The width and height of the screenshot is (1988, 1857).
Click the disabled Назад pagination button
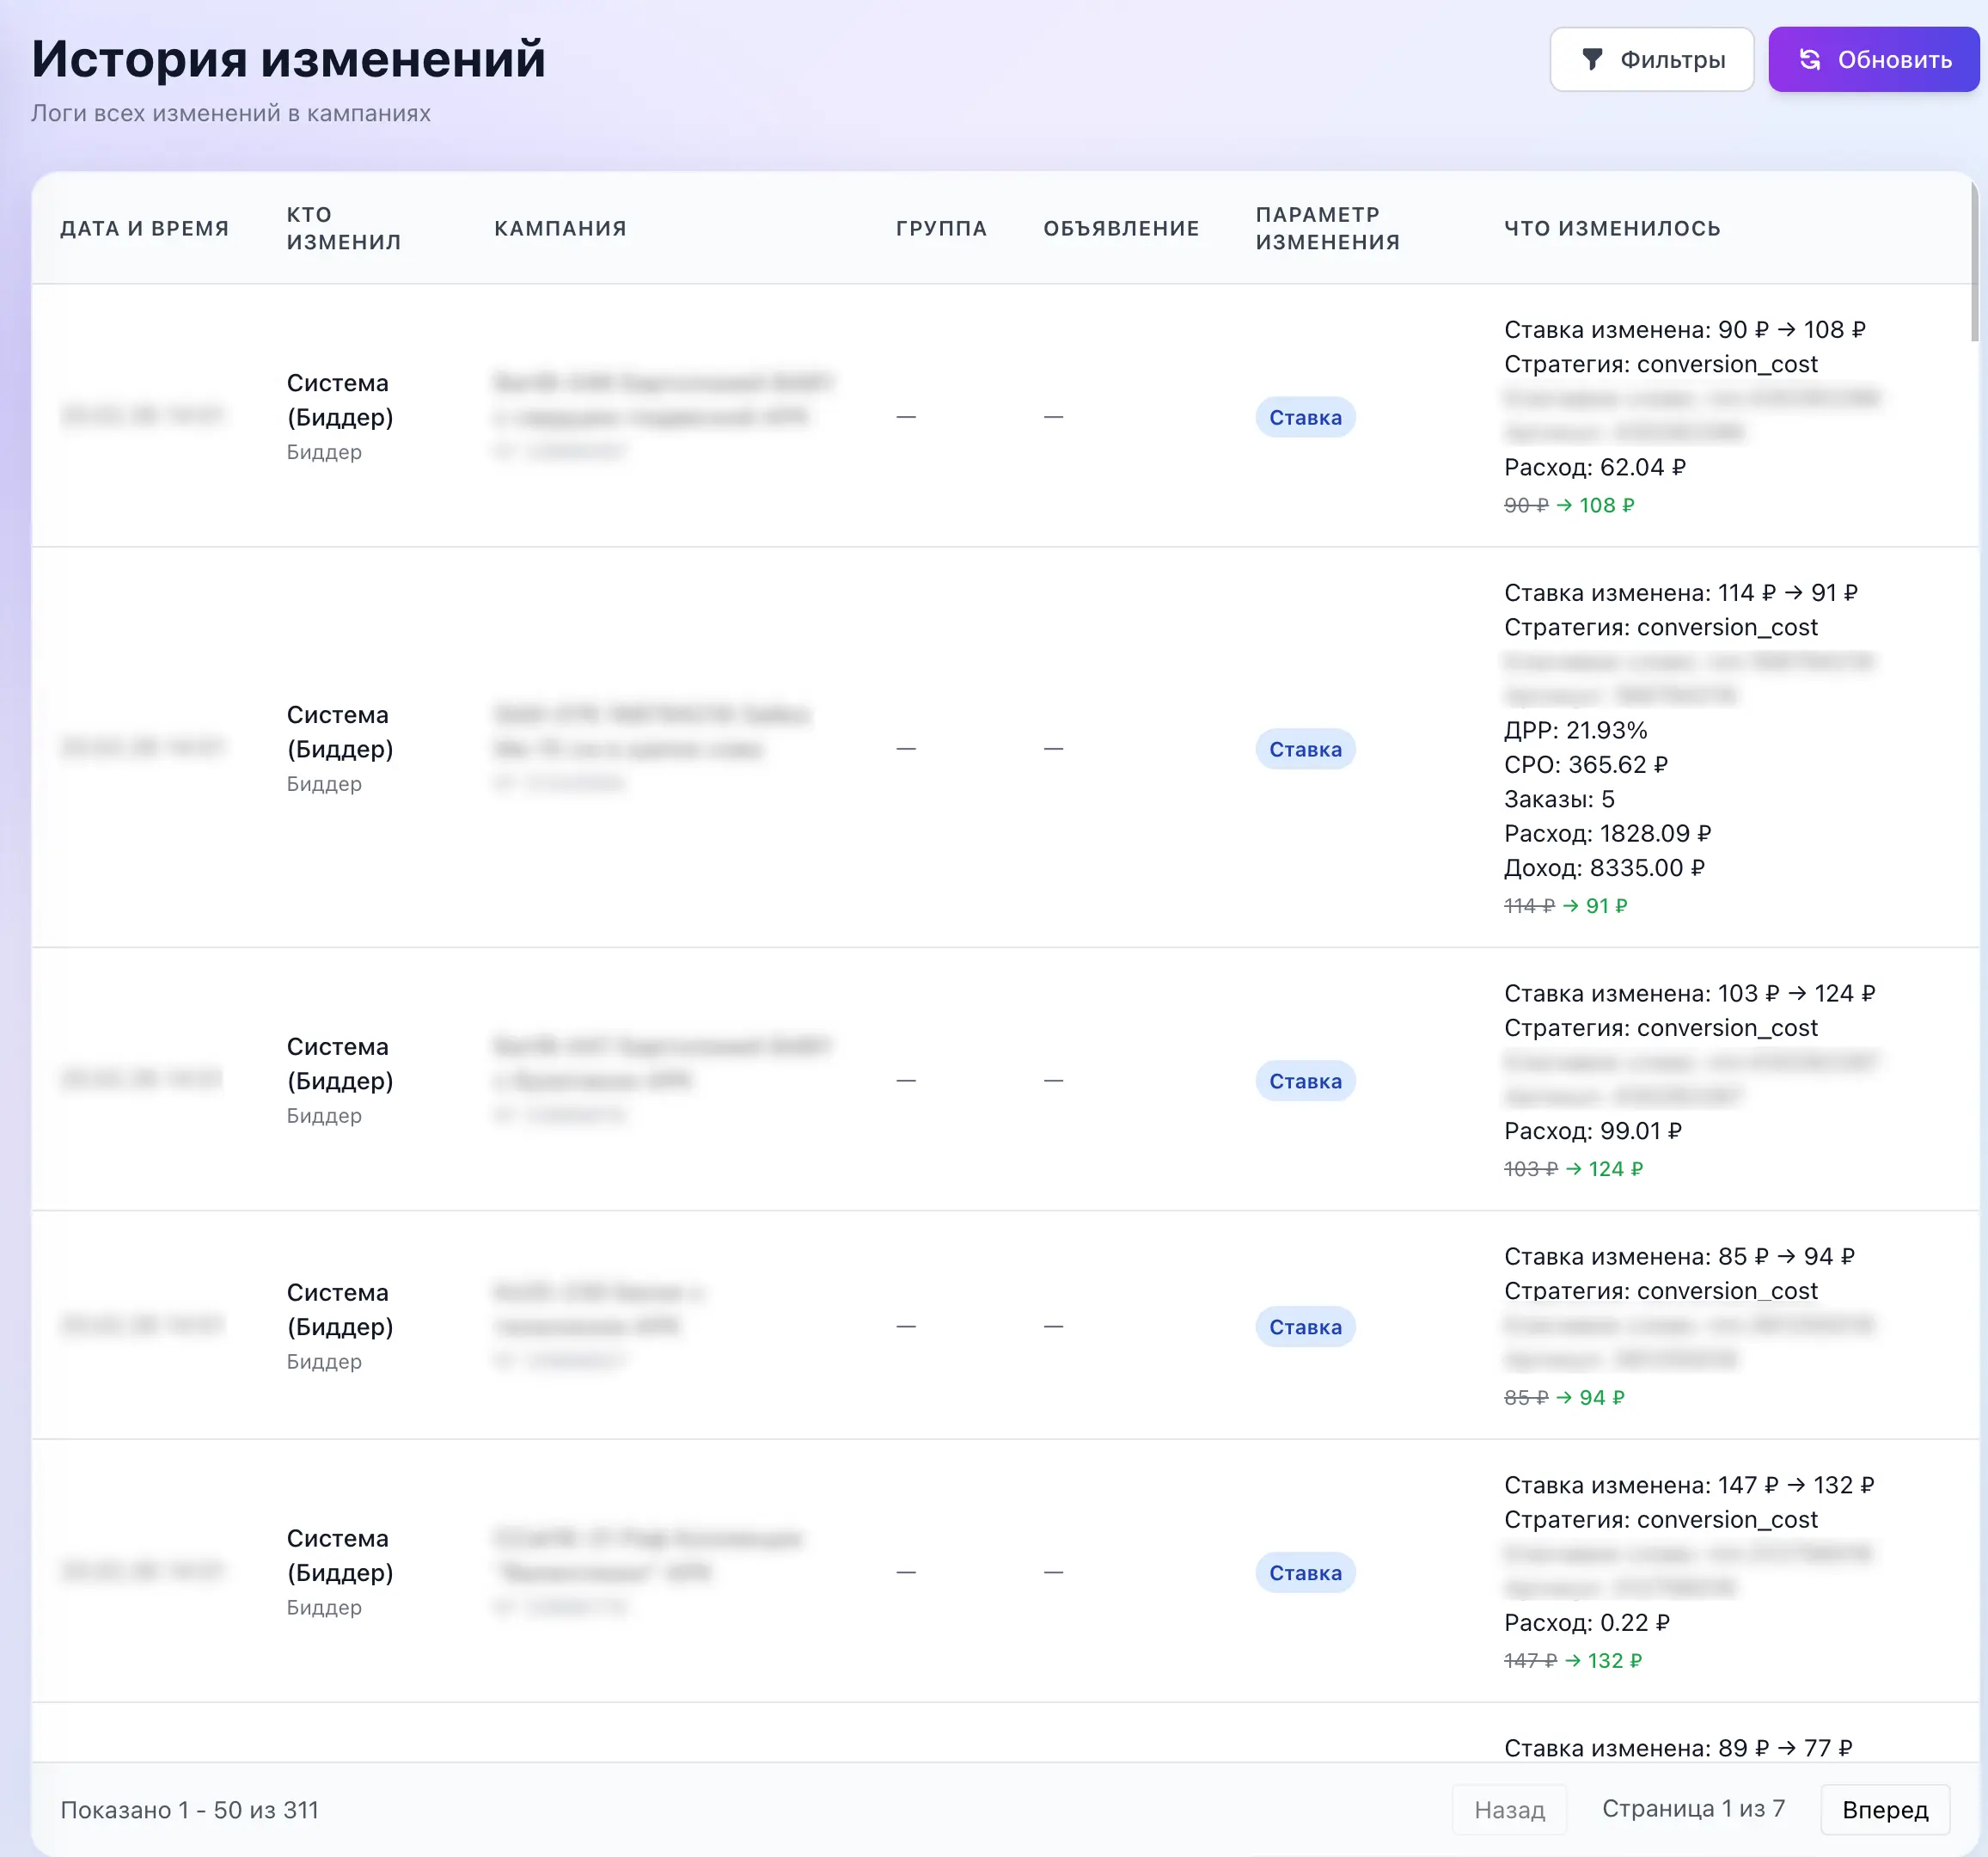click(x=1509, y=1810)
